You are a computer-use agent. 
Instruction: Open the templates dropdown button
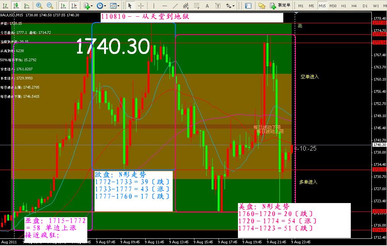pos(114,6)
